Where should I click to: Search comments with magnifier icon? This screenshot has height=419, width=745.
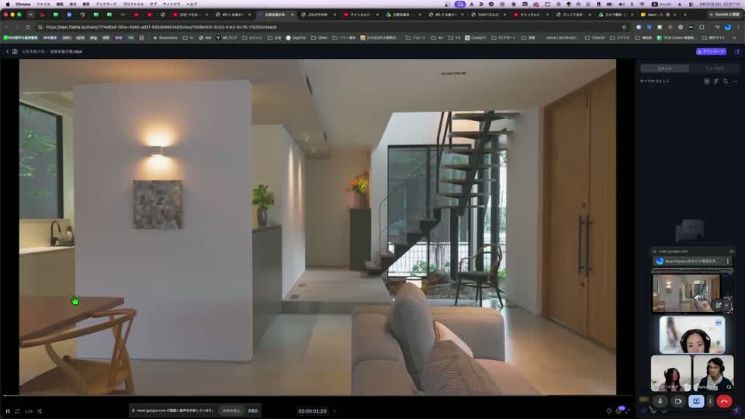[726, 81]
